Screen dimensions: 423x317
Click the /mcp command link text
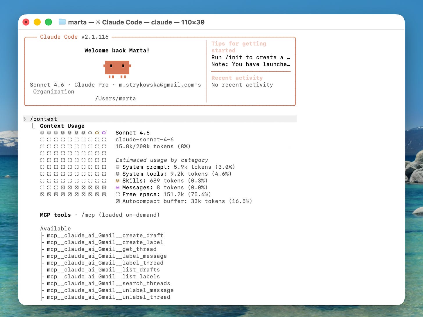tap(88, 215)
